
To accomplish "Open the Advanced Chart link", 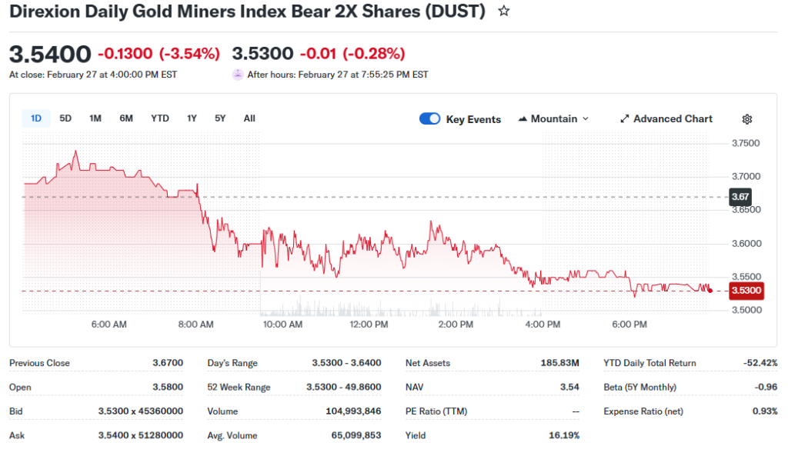I will 673,119.
